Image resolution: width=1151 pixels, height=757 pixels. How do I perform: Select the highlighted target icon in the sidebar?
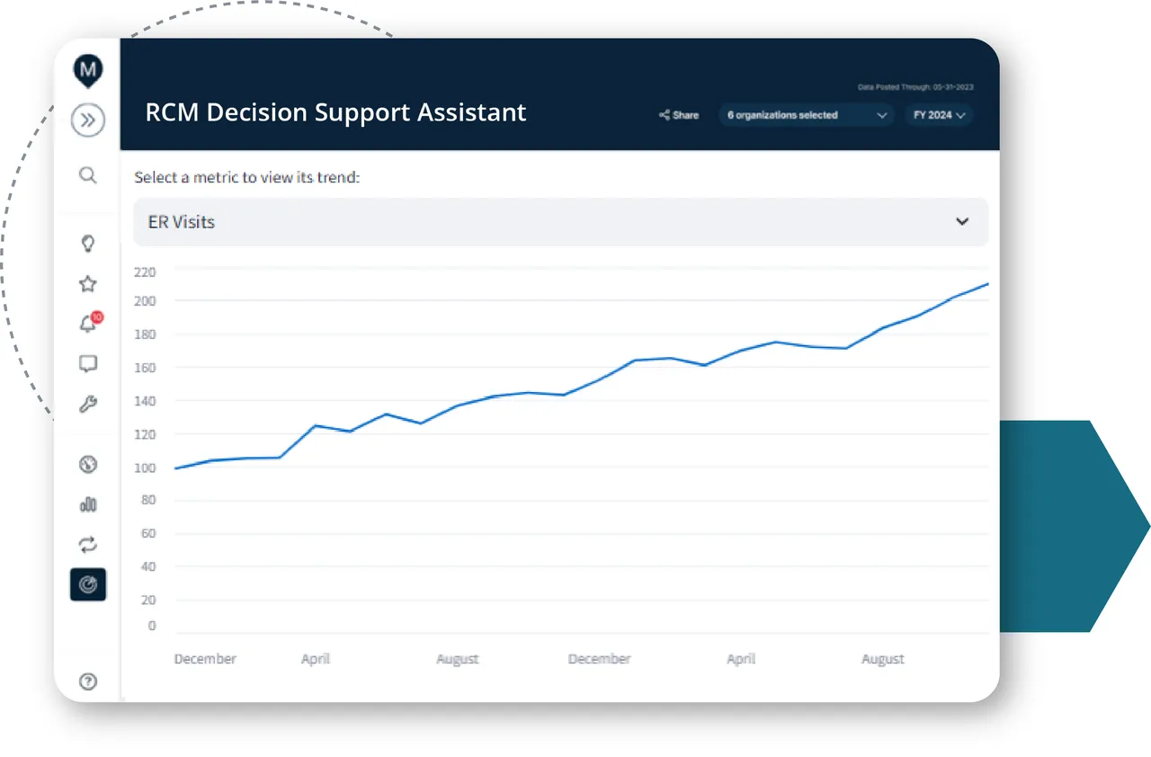tap(88, 585)
